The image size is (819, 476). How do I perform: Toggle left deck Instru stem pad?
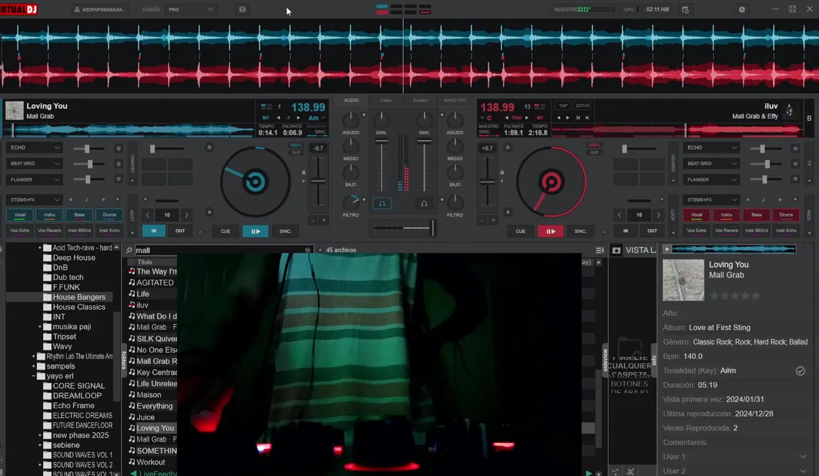[x=50, y=215]
